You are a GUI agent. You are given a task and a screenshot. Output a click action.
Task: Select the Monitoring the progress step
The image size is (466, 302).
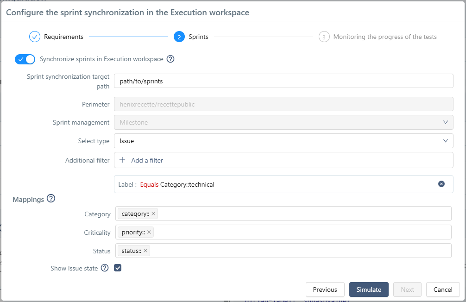tap(384, 36)
